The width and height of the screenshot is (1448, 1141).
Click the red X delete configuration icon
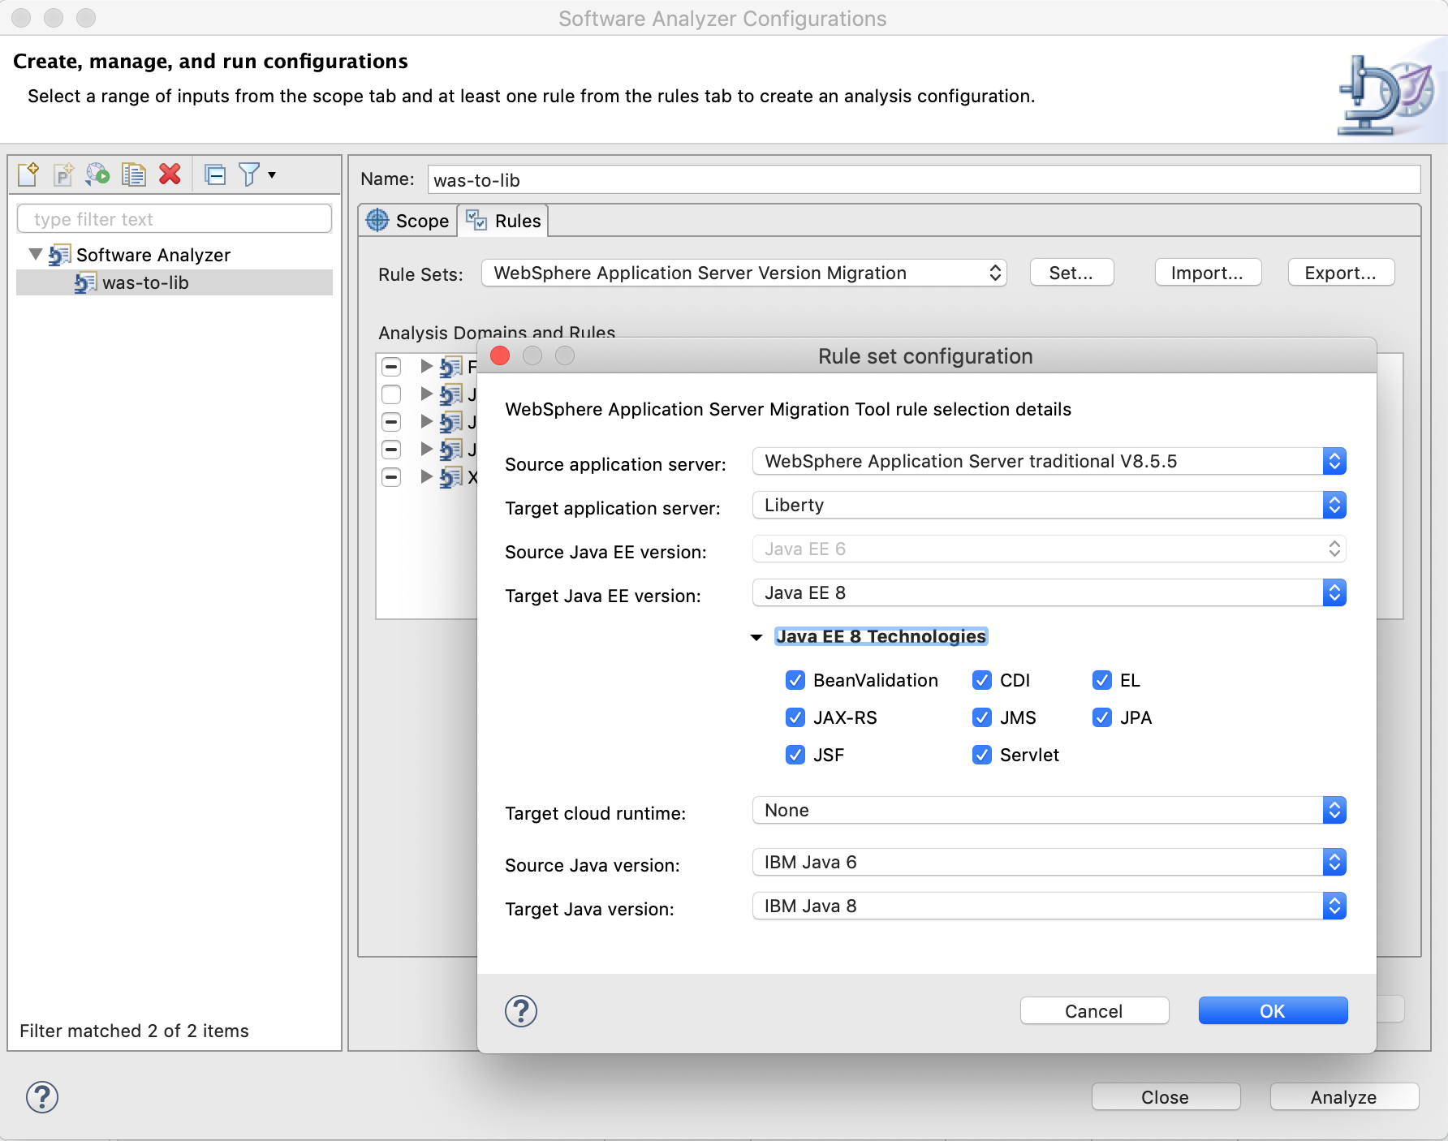point(170,174)
